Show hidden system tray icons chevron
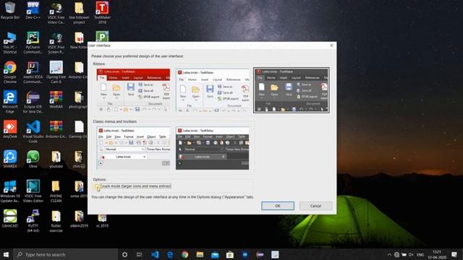The image size is (463, 260). (x=389, y=254)
